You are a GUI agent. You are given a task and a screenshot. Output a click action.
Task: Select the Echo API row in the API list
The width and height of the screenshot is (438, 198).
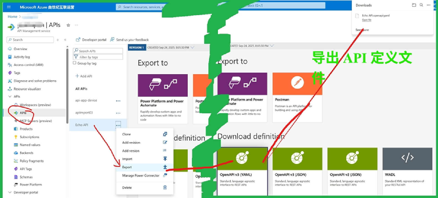tap(98, 125)
